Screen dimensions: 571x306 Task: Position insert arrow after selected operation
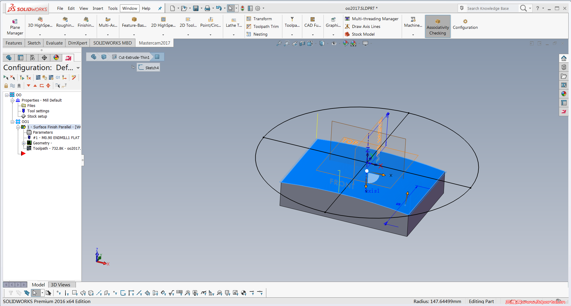[x=42, y=86]
